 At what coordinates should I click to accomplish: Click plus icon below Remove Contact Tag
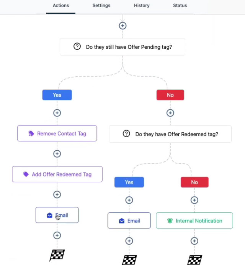tap(57, 154)
